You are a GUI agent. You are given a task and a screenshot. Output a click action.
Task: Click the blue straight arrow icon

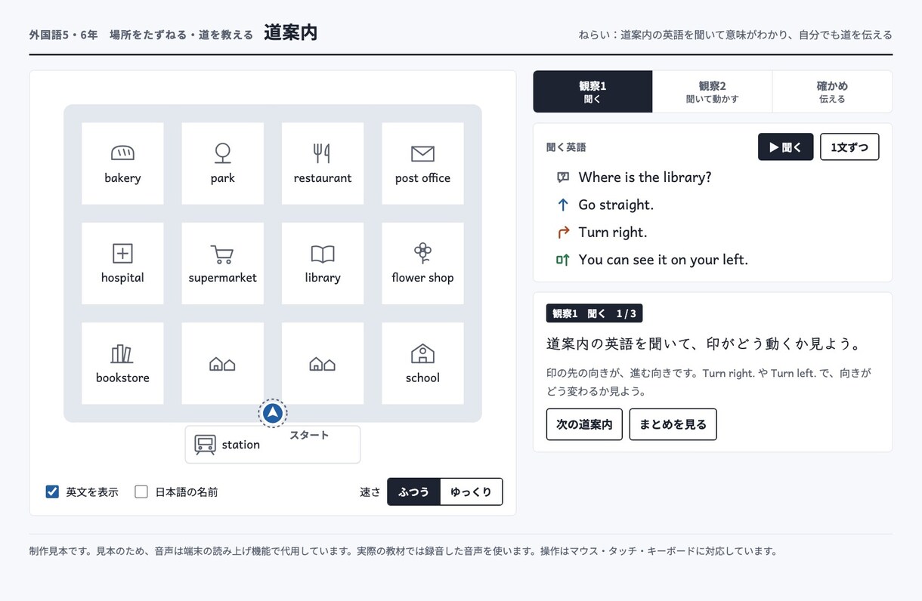click(x=562, y=205)
